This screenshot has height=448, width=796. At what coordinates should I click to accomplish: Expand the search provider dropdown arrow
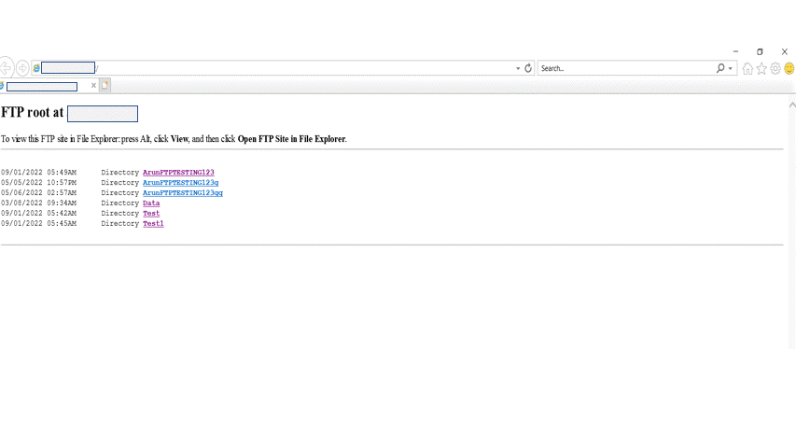731,68
